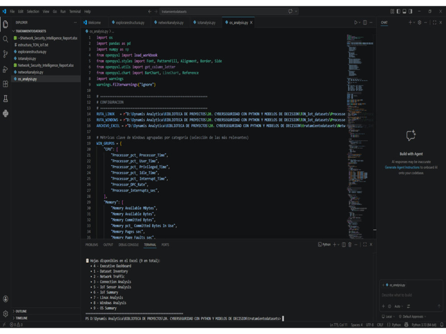
Task: Close the os_analysis.py tab
Action: 251,22
